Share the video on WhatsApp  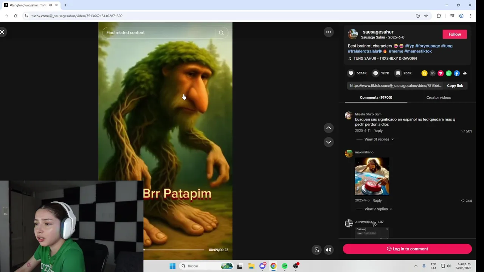tap(448, 73)
